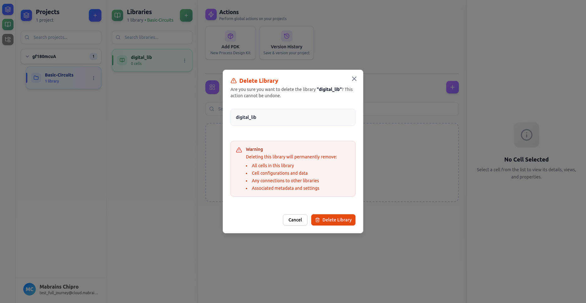Collapse the gf180mcuA project group
Viewport: 586px width, 303px height.
(x=27, y=56)
